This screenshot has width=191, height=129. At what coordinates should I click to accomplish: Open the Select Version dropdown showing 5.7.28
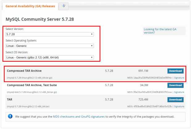[50, 34]
